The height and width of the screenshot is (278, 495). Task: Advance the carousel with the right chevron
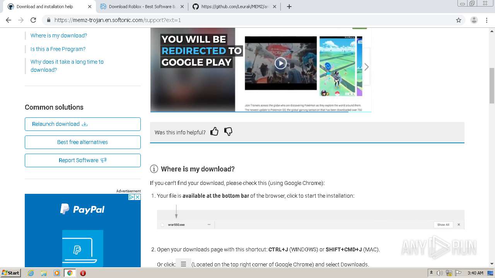[x=366, y=67]
